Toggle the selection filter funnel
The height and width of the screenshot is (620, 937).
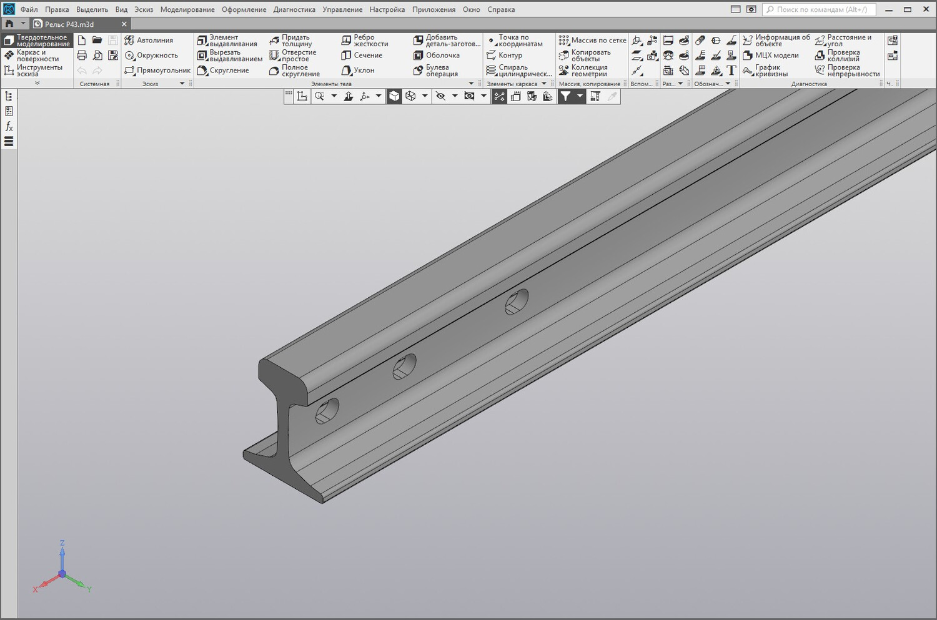pyautogui.click(x=565, y=96)
